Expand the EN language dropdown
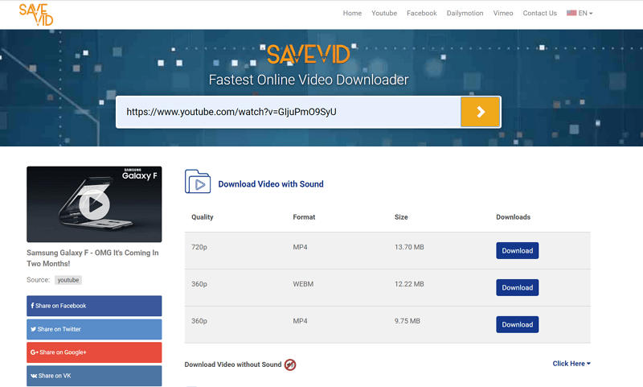Viewport: 643px width, 387px height. pos(585,13)
